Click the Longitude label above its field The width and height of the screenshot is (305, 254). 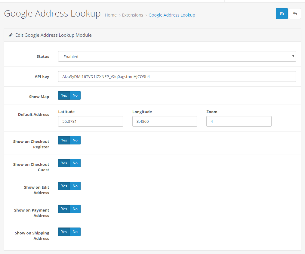pyautogui.click(x=142, y=112)
